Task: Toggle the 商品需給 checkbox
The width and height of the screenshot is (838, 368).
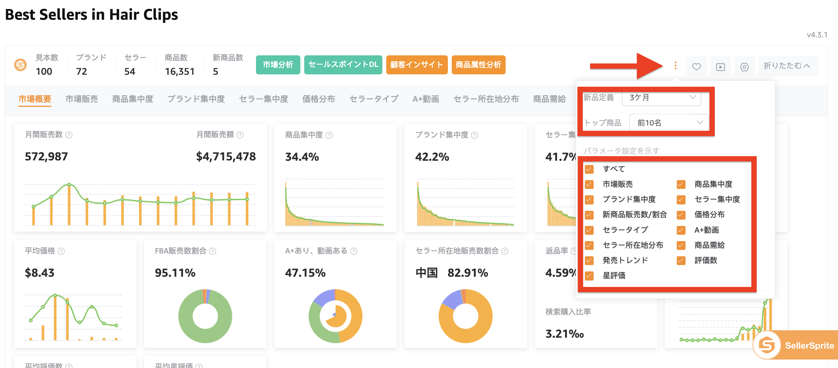Action: (x=681, y=245)
